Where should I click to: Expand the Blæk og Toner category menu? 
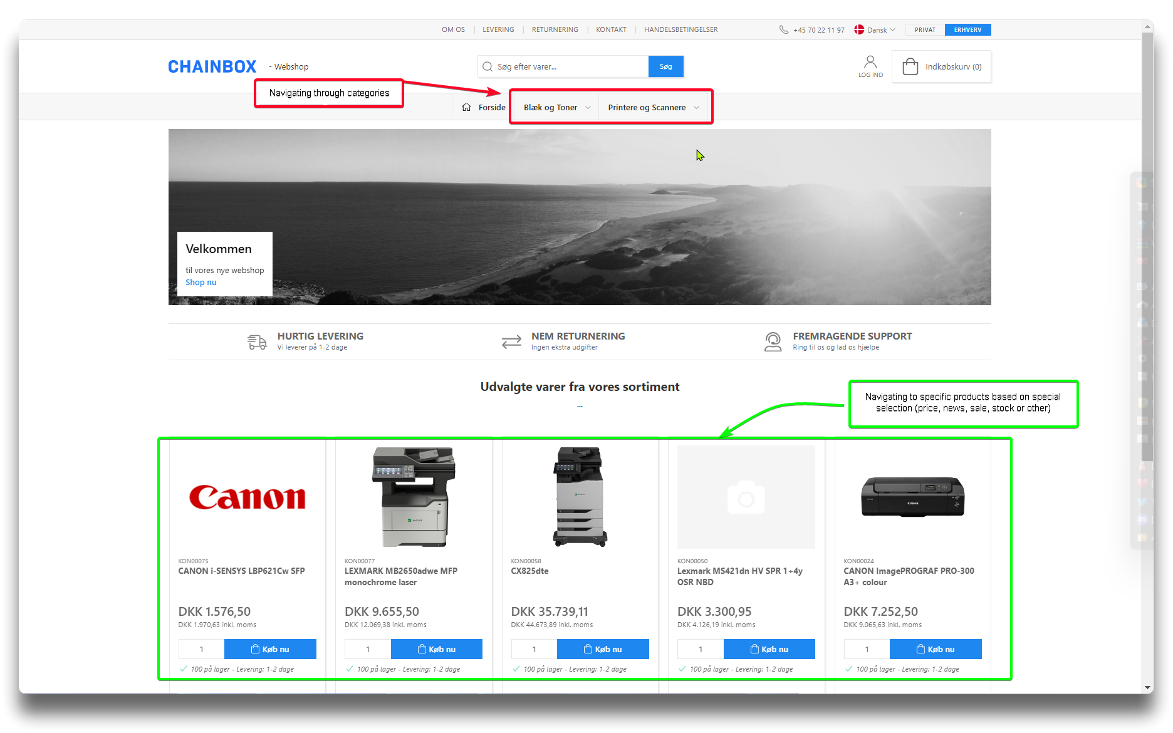pos(556,107)
